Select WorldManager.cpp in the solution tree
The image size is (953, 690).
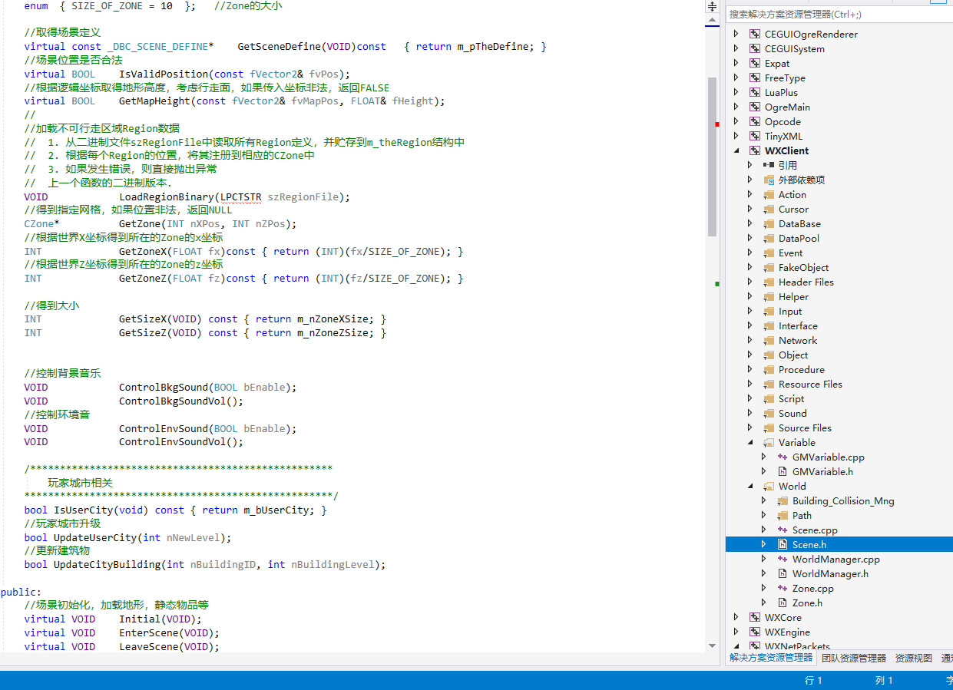[x=836, y=559]
